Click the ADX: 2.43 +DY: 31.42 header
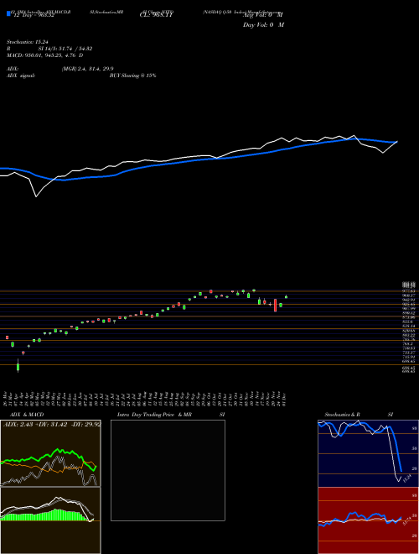 [x=51, y=424]
